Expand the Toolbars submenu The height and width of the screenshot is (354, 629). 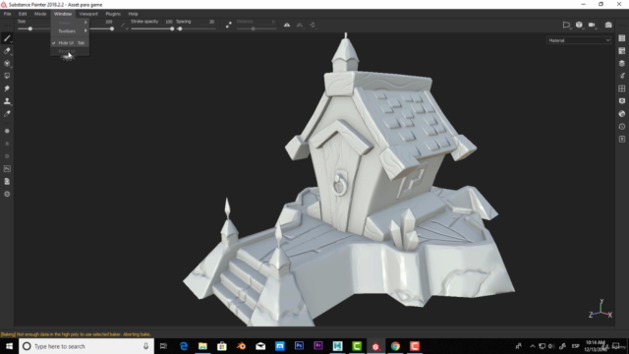tap(70, 31)
